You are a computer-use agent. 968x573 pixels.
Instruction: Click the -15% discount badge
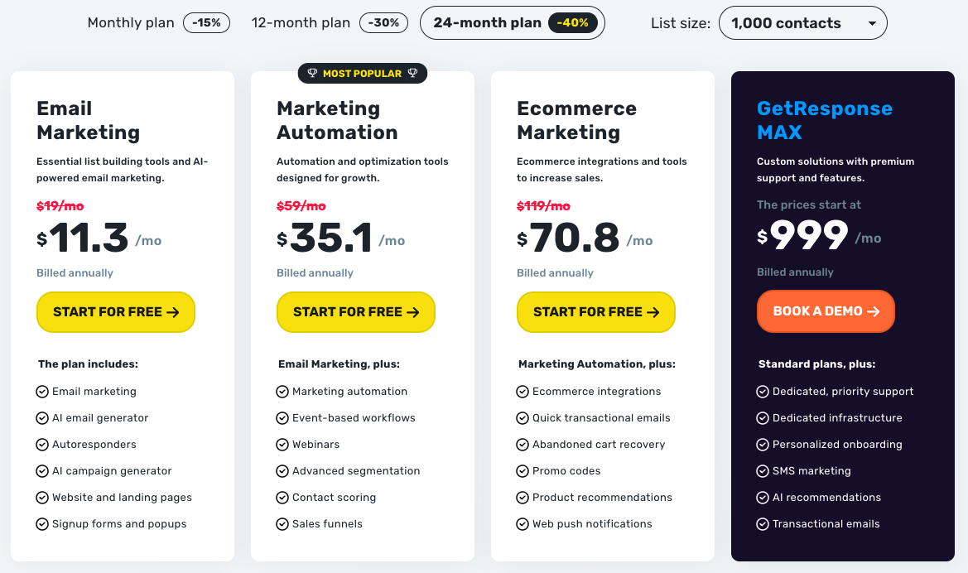point(206,23)
